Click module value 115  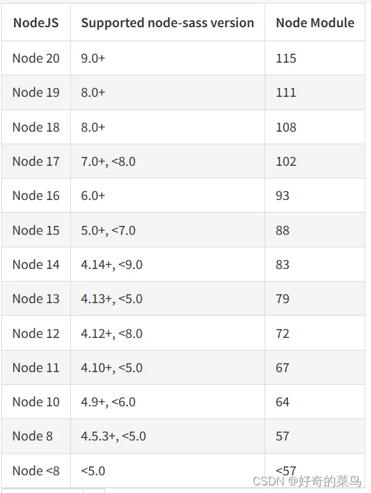286,58
